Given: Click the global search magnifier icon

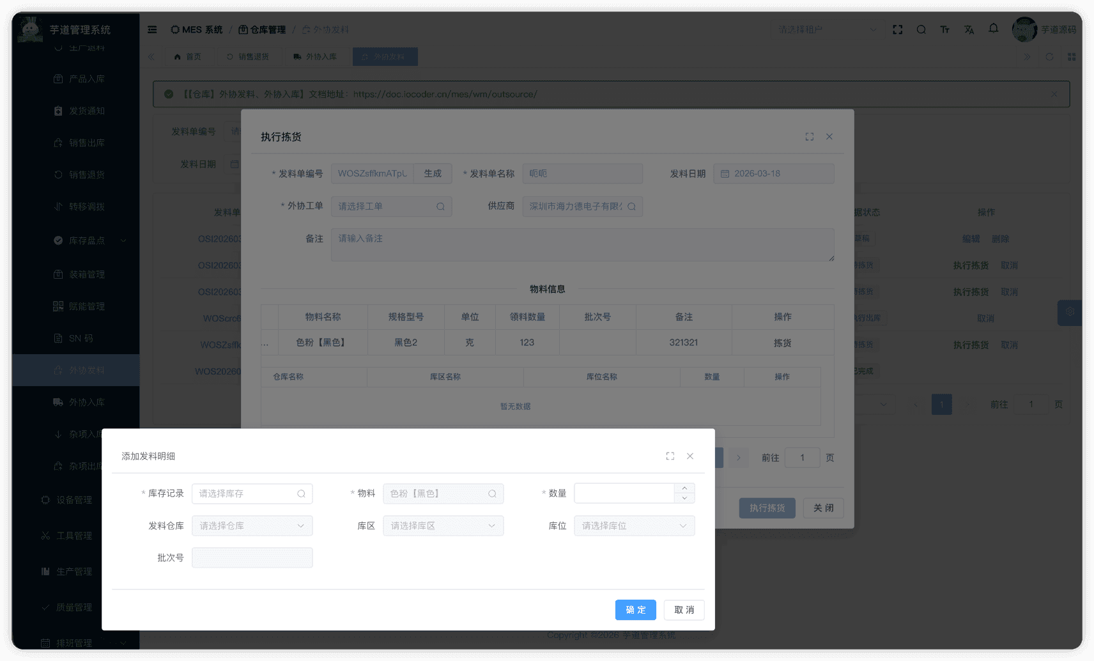Looking at the screenshot, I should pyautogui.click(x=921, y=29).
